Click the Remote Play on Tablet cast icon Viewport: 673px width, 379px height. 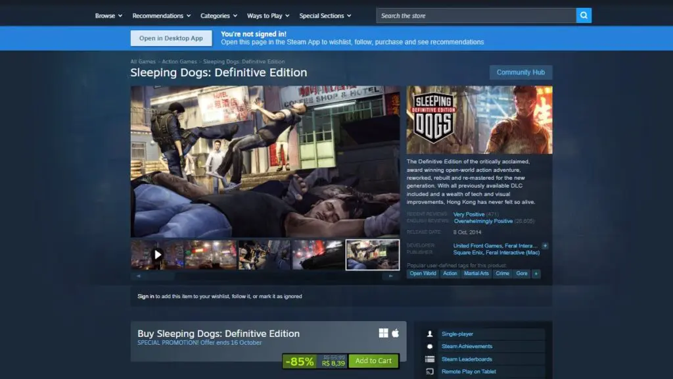coord(430,372)
